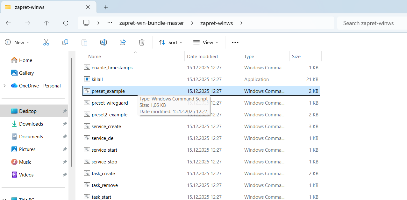The height and width of the screenshot is (200, 407).
Task: Open the View layout dropdown
Action: (206, 42)
